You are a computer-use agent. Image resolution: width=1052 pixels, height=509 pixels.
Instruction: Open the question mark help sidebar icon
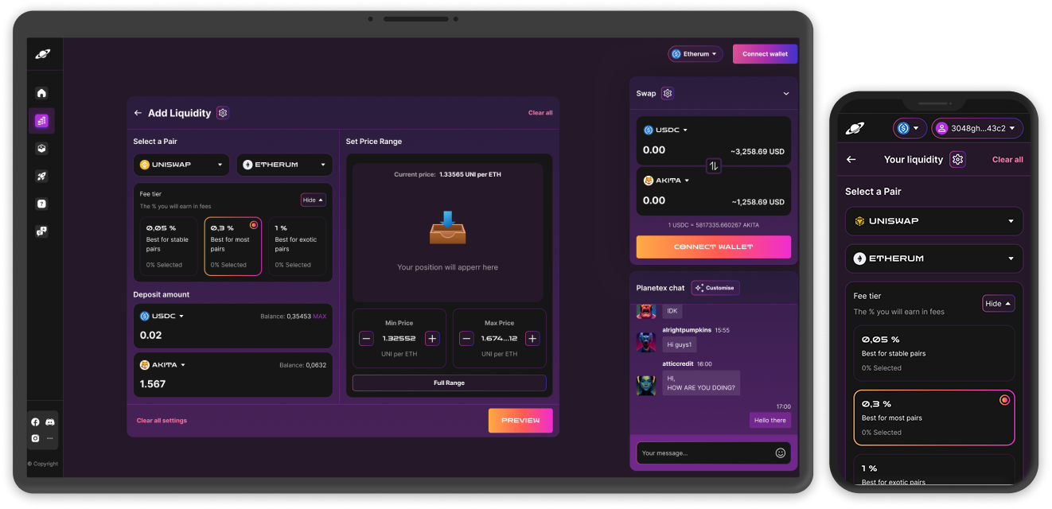coord(41,204)
